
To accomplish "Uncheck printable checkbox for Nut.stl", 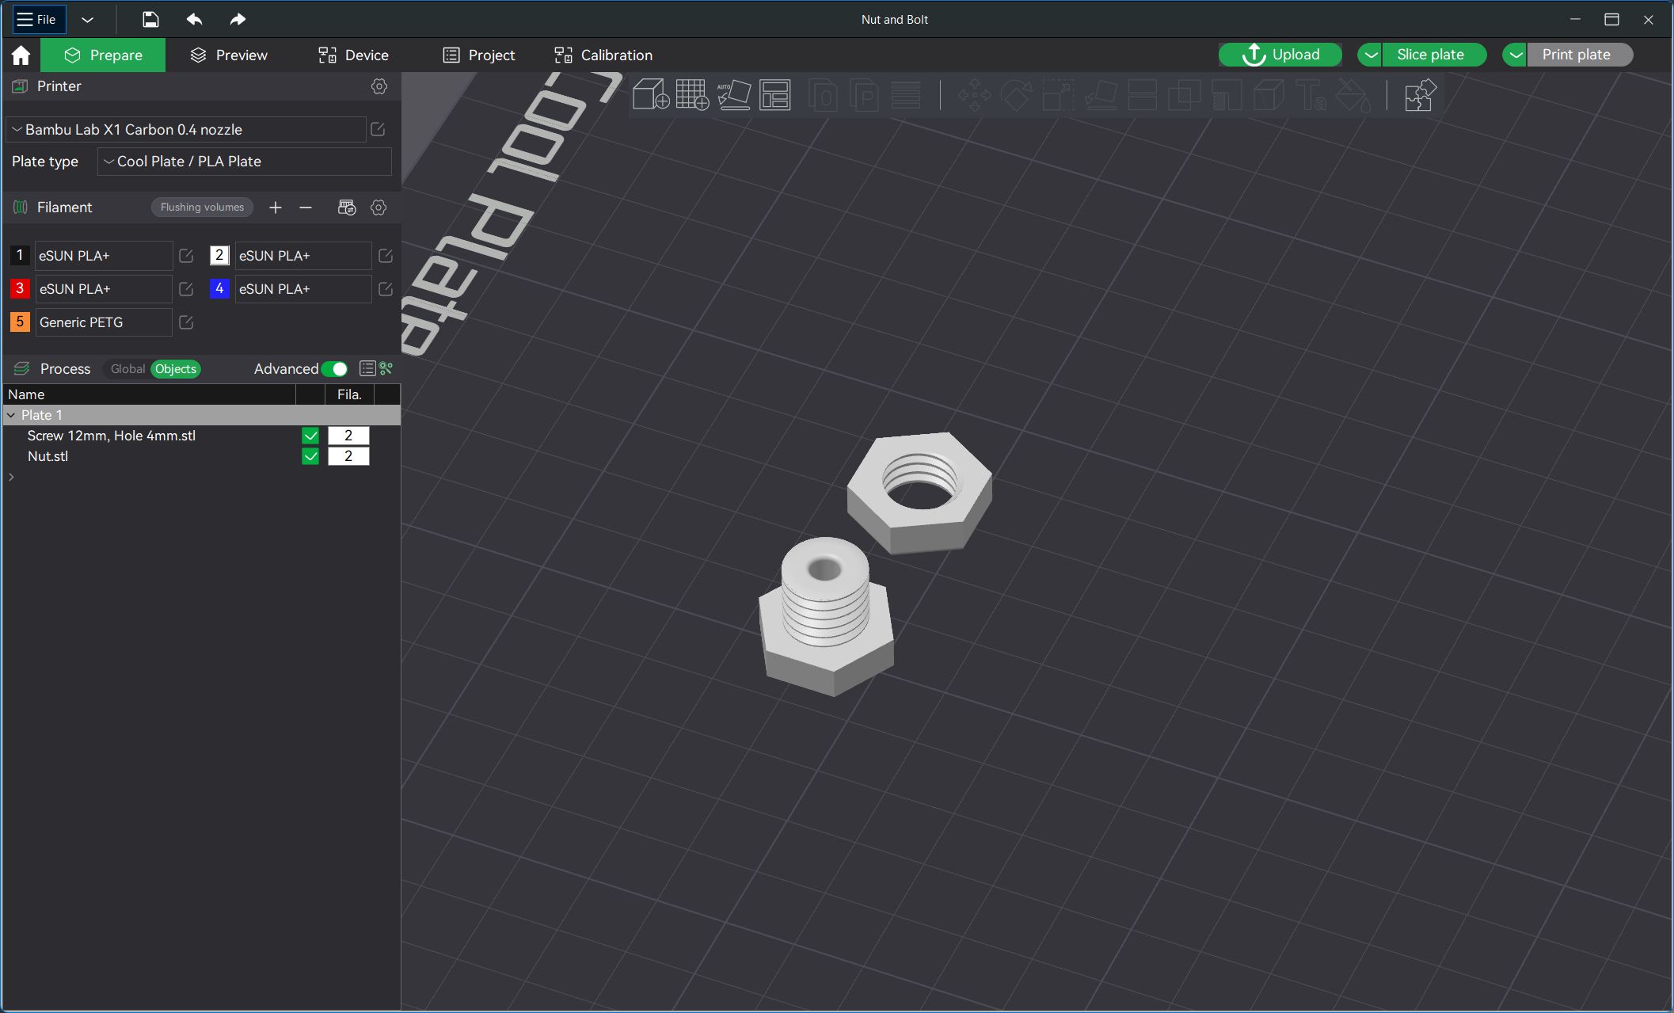I will (310, 456).
